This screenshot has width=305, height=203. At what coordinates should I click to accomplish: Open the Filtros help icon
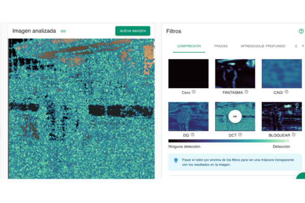301,31
